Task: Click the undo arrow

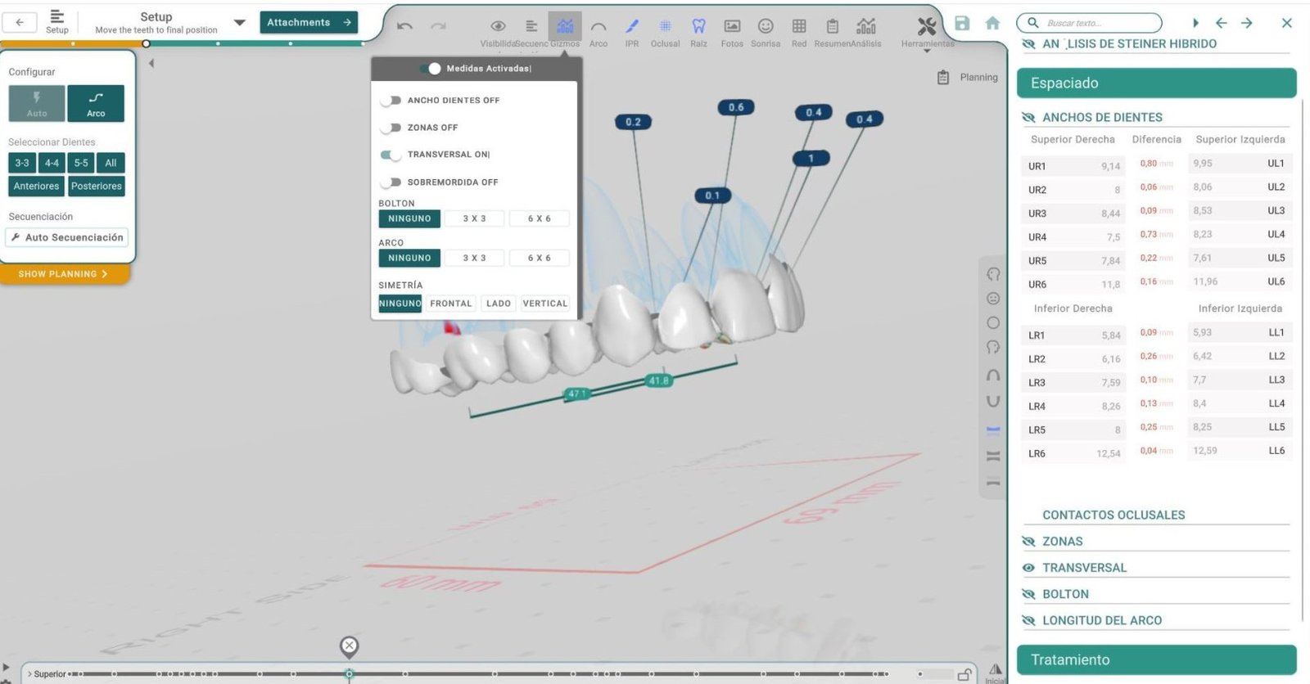Action: (x=404, y=26)
